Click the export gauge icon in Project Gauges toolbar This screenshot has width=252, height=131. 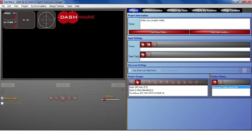197,82
